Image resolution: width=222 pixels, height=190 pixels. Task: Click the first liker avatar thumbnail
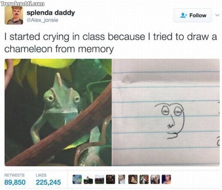(x=77, y=179)
